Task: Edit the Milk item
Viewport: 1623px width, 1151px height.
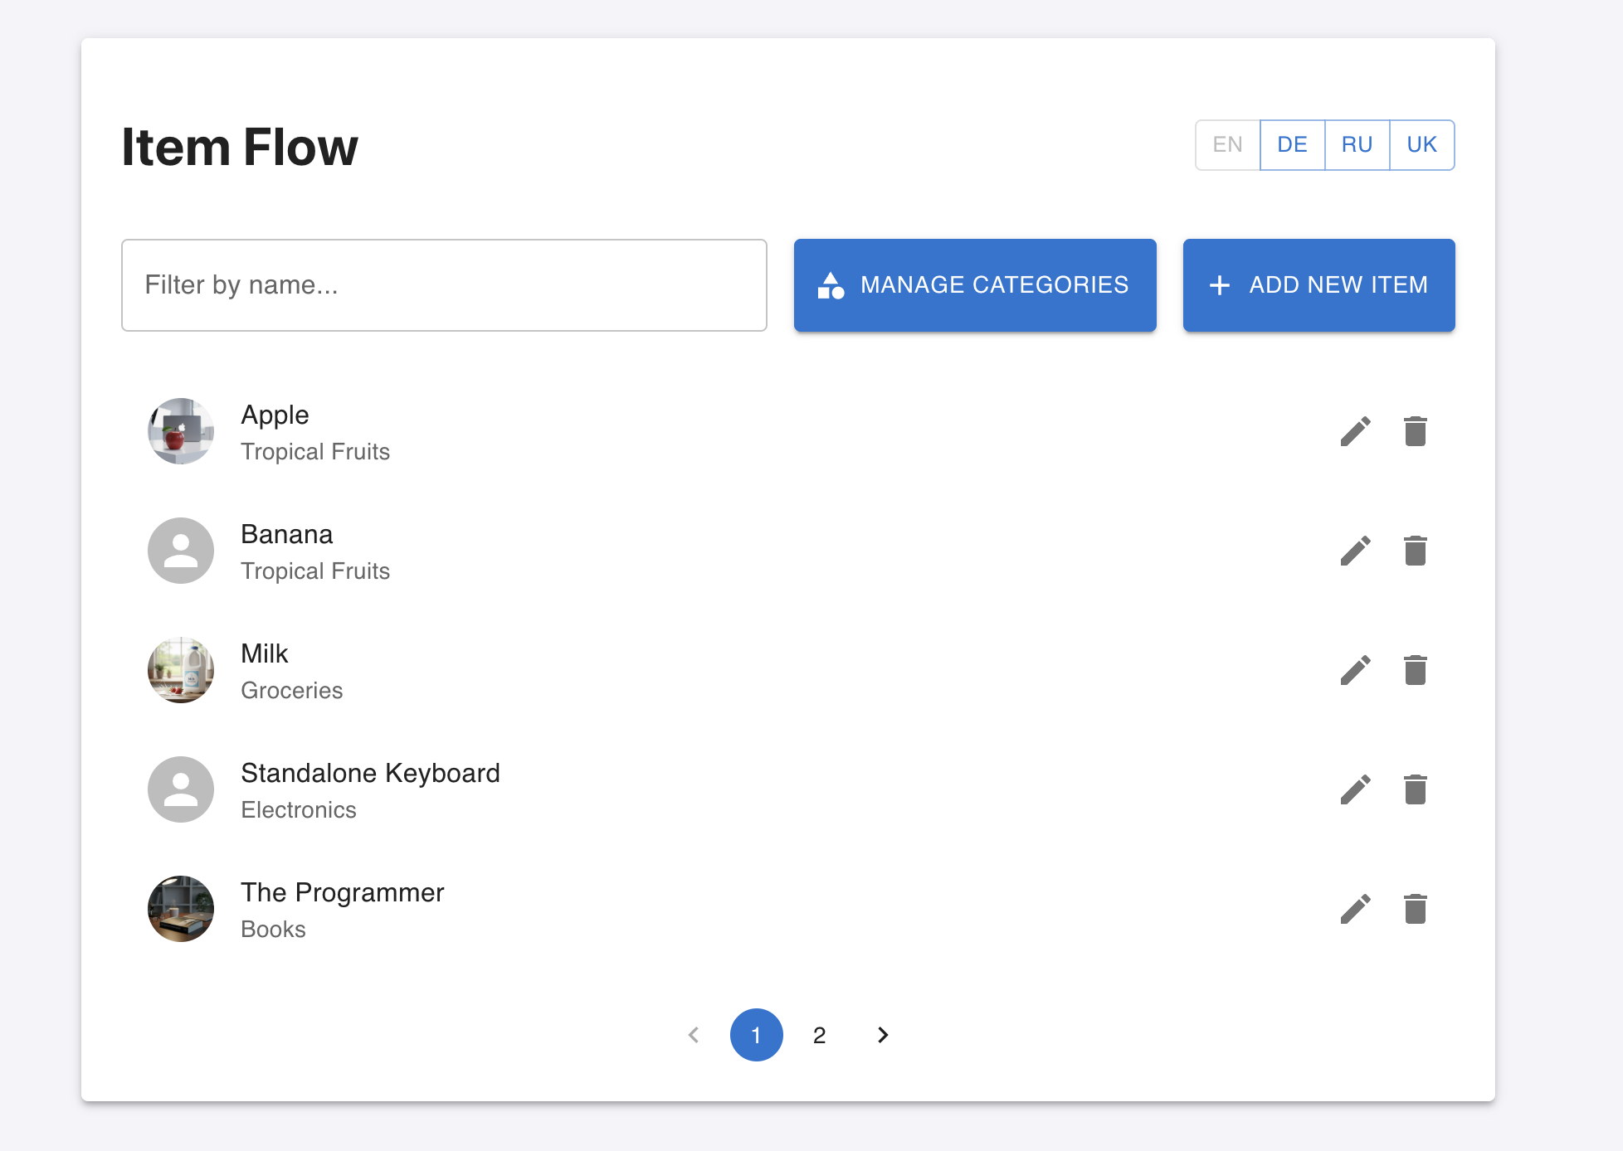Action: click(1355, 670)
